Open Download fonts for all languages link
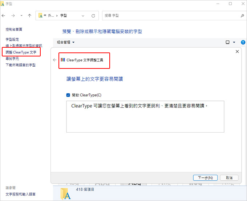This screenshot has width=247, height=201. click(x=20, y=65)
